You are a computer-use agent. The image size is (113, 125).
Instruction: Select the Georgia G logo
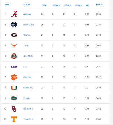(x=14, y=35)
